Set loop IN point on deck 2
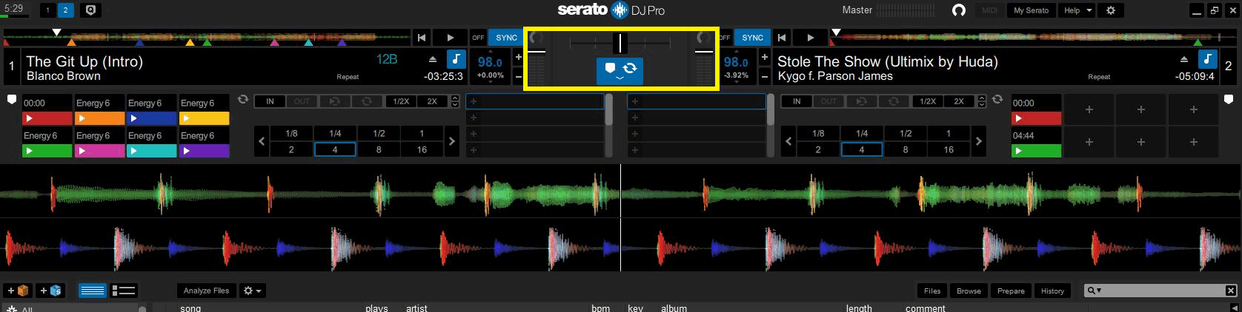Screen dimensions: 1242x312 797,101
